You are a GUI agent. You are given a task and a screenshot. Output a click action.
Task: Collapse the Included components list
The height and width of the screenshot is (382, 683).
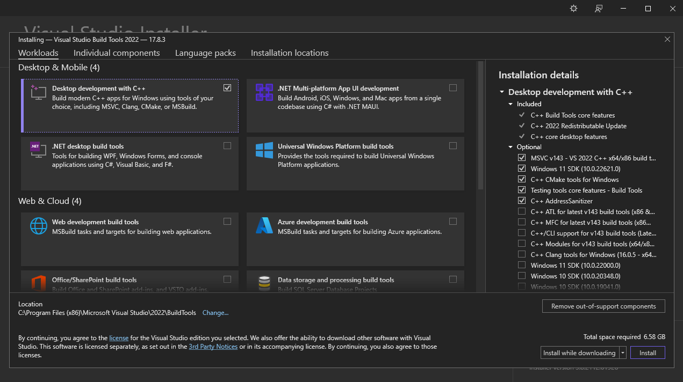click(511, 104)
